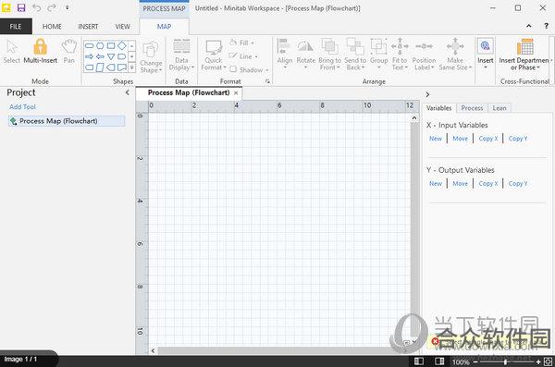This screenshot has width=555, height=367.
Task: Open Data Display options
Action: click(181, 55)
